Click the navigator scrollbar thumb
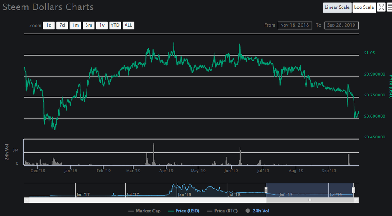The height and width of the screenshot is (216, 392). click(x=310, y=200)
